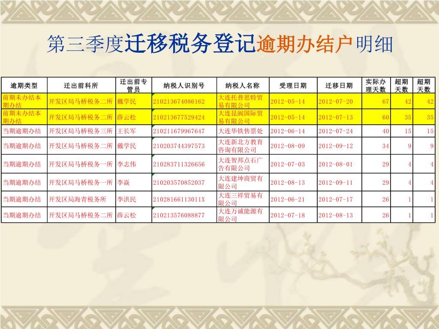
Task: Select the 迁出前专管员 column header
Action: click(134, 85)
